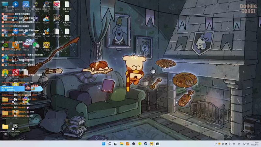
Task: Open Task View on taskbar
Action: click(x=115, y=144)
